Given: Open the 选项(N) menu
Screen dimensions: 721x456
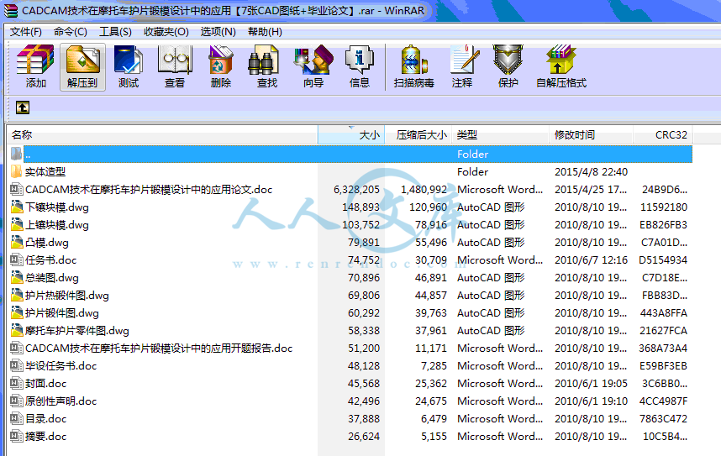Looking at the screenshot, I should tap(218, 32).
